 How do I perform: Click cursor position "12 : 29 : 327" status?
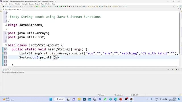[x=134, y=95]
